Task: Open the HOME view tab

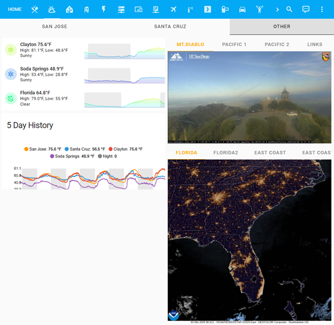Action: pos(15,10)
